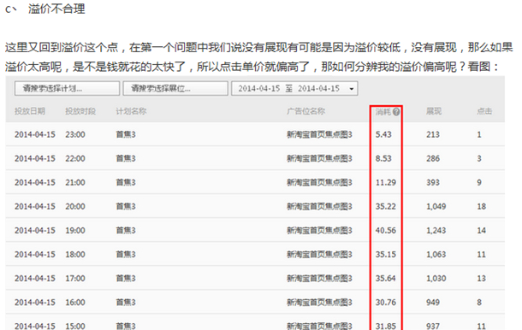Click the help icon beside 消耗 header
The width and height of the screenshot is (522, 330).
click(x=396, y=112)
